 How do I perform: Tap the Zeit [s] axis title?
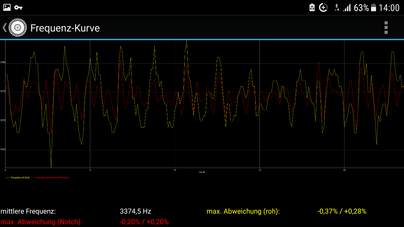click(x=202, y=172)
